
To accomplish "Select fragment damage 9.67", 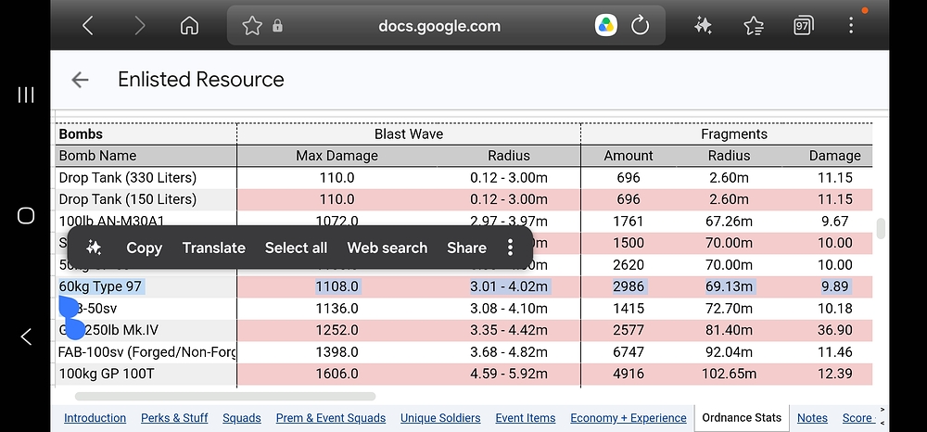I will [x=835, y=221].
